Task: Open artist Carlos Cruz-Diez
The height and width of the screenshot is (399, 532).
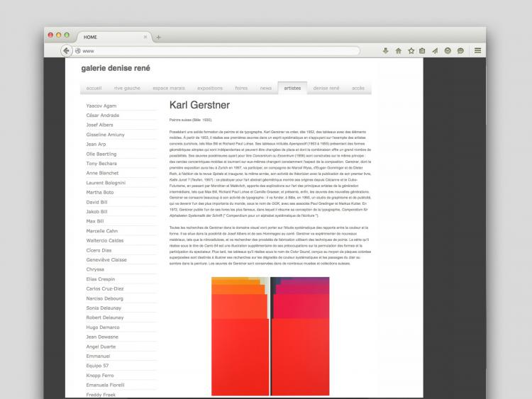Action: 105,288
